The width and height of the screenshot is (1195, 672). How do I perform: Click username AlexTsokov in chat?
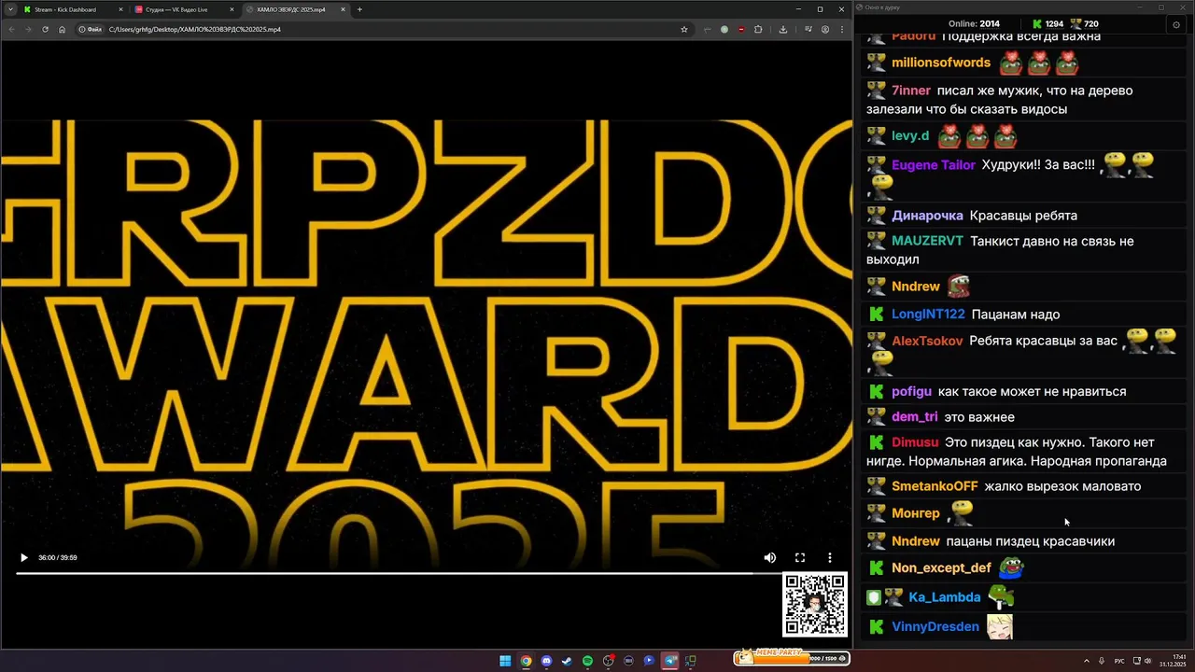coord(927,341)
